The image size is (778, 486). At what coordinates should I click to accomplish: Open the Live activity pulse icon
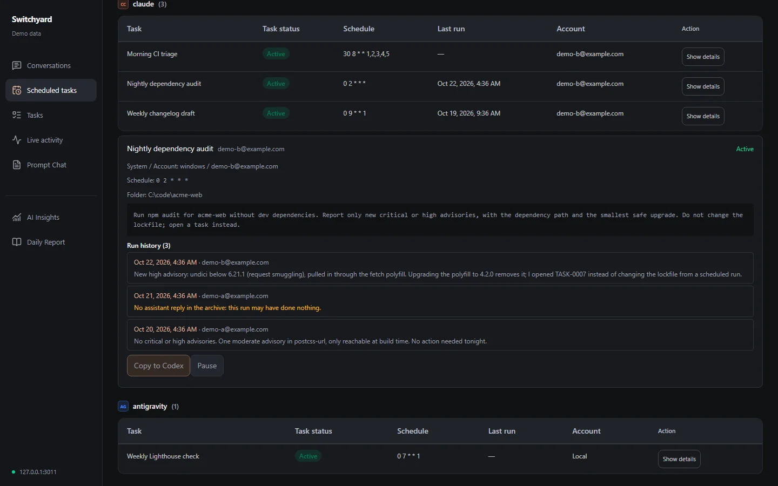click(x=17, y=140)
